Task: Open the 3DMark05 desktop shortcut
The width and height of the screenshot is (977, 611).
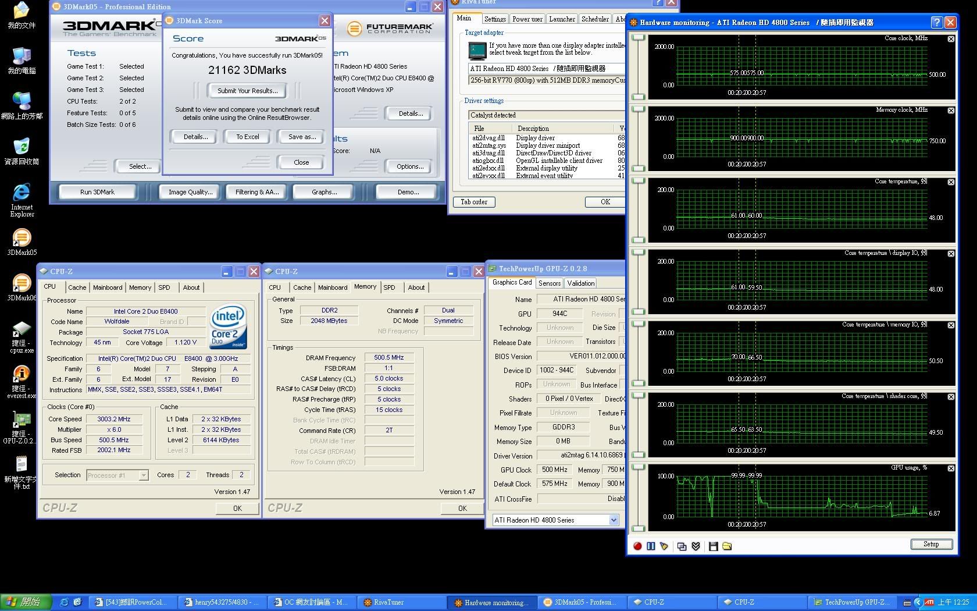Action: click(x=22, y=241)
